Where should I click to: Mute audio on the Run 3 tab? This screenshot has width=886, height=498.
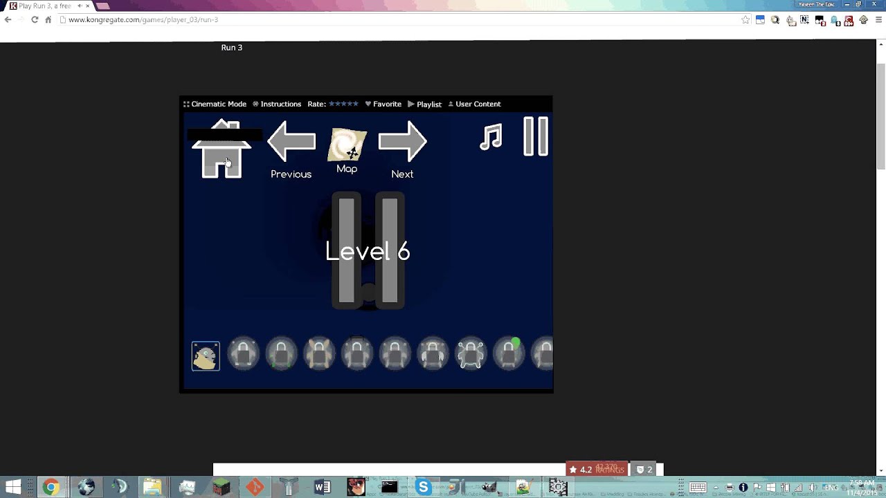tap(80, 6)
